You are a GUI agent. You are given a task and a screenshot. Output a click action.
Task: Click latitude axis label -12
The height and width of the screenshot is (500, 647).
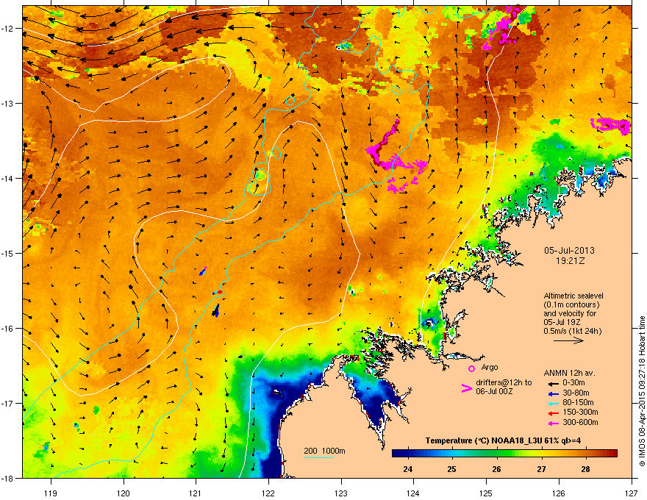8,28
